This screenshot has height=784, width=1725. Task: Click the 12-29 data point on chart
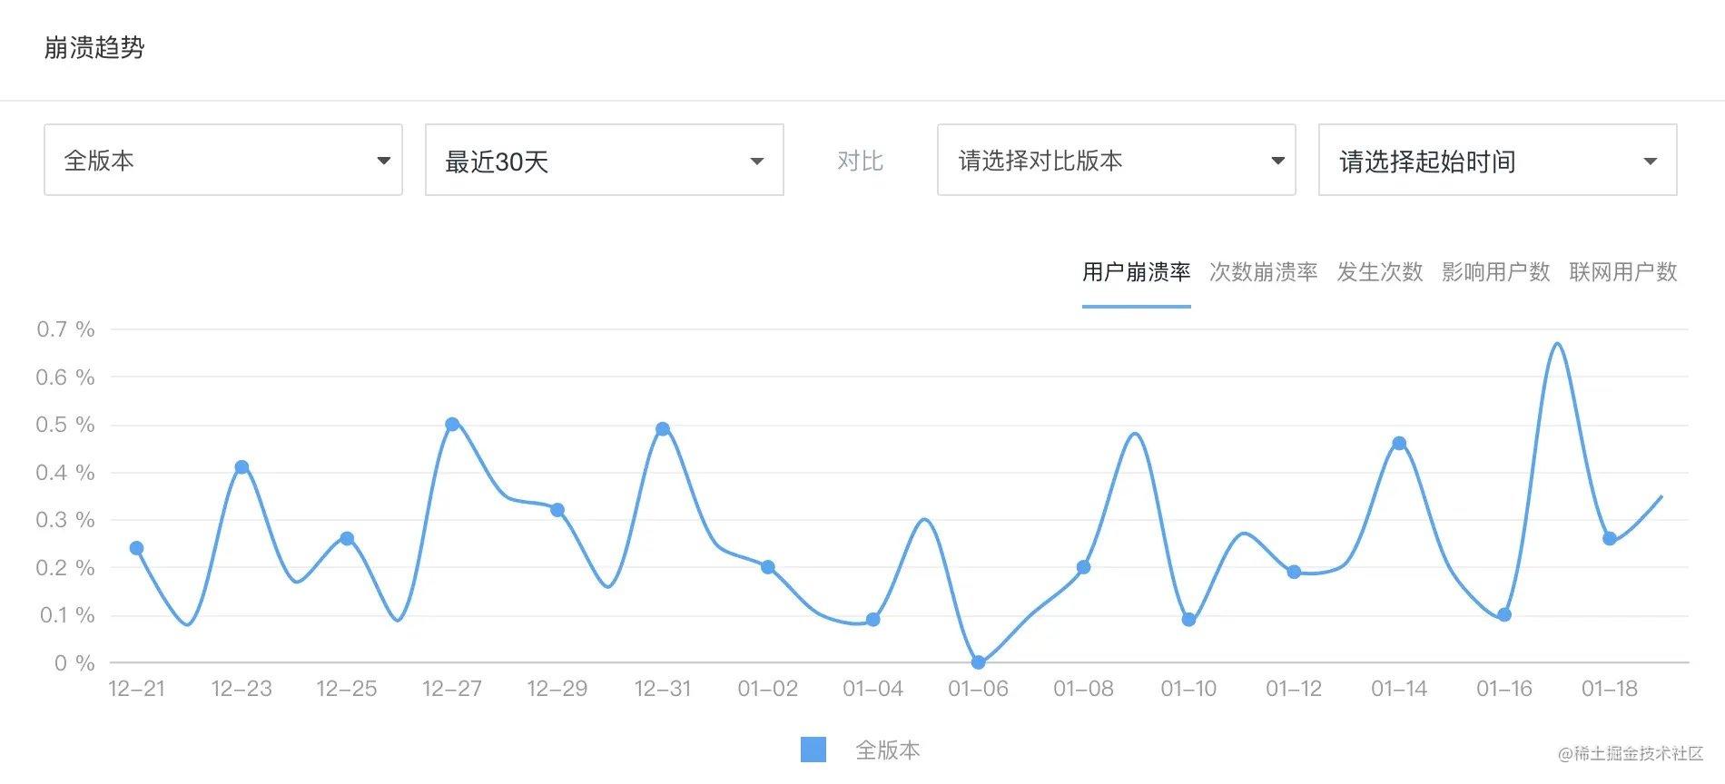[557, 510]
